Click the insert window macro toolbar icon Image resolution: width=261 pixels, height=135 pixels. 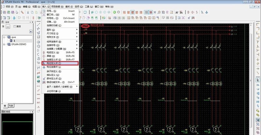pos(183,18)
